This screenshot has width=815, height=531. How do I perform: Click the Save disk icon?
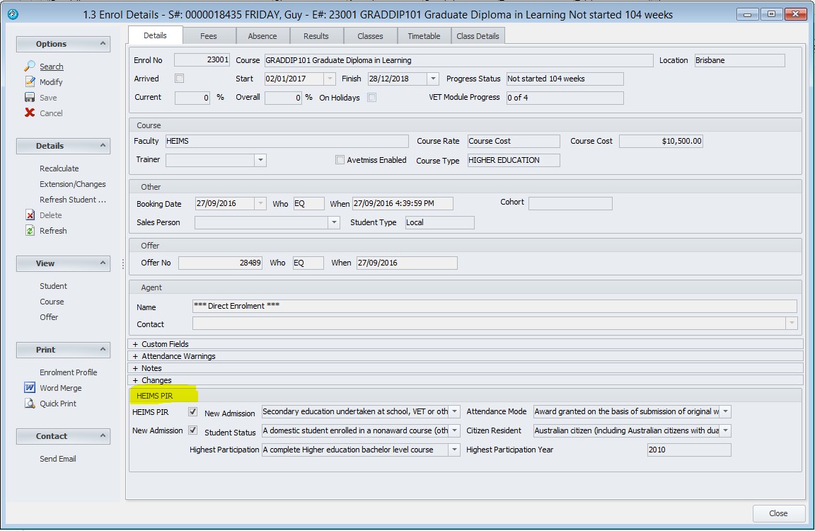[x=30, y=98]
